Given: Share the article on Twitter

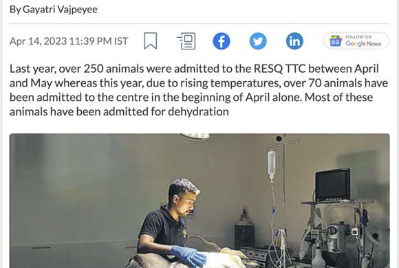Looking at the screenshot, I should pos(258,41).
